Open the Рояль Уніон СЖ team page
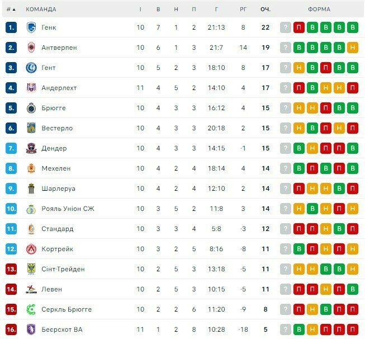 pos(68,209)
